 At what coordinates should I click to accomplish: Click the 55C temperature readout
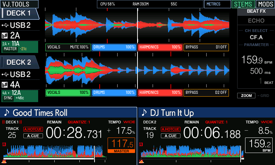pos(174,4)
